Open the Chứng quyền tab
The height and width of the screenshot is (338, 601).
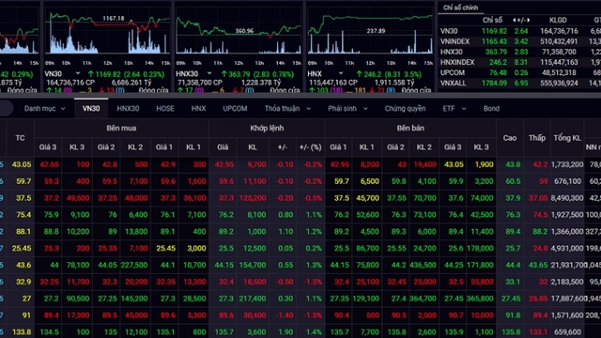(405, 109)
